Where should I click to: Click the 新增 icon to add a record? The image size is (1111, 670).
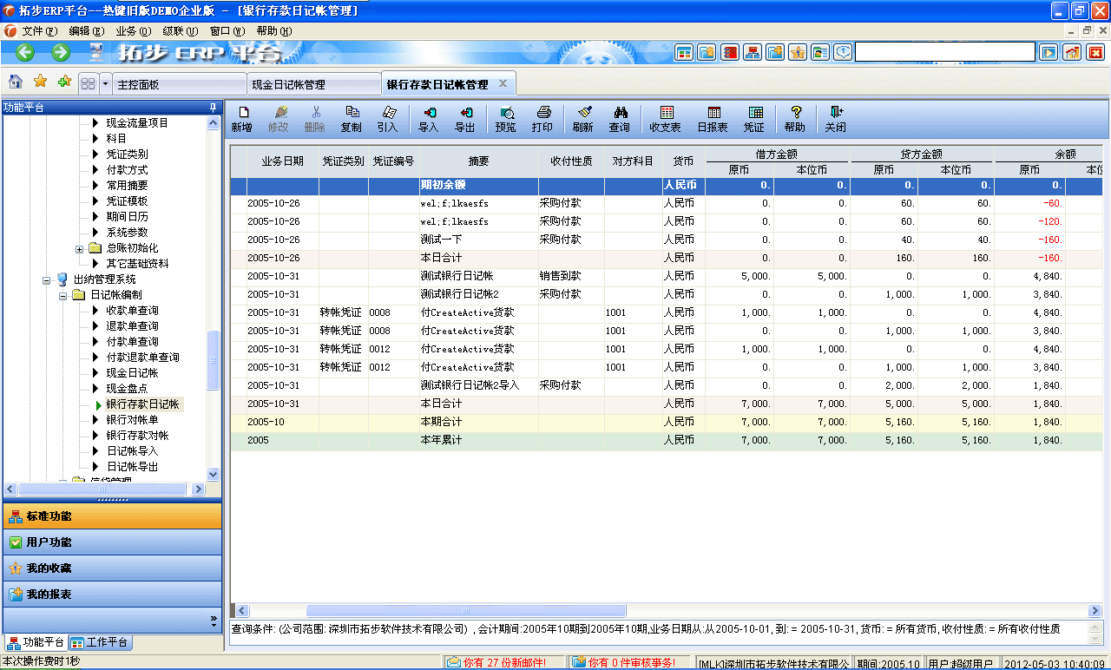244,118
